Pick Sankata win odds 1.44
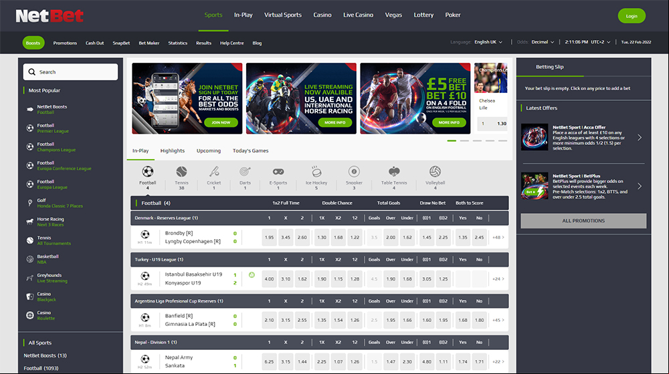 tap(302, 362)
